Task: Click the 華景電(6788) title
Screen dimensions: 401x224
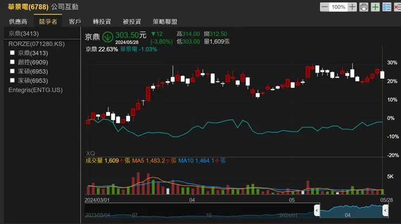Action: 28,7
